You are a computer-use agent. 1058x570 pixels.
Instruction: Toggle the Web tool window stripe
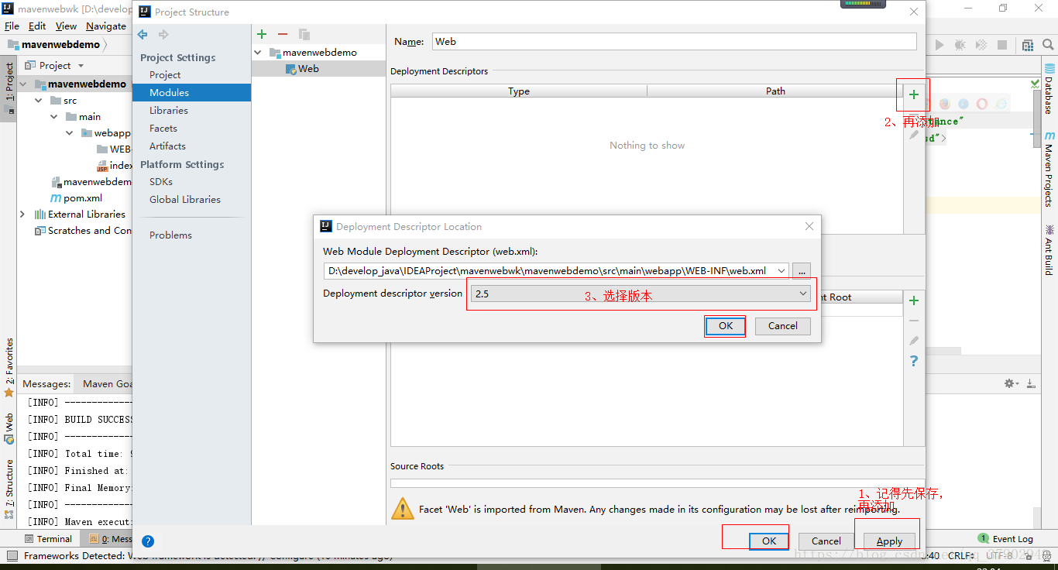9,428
